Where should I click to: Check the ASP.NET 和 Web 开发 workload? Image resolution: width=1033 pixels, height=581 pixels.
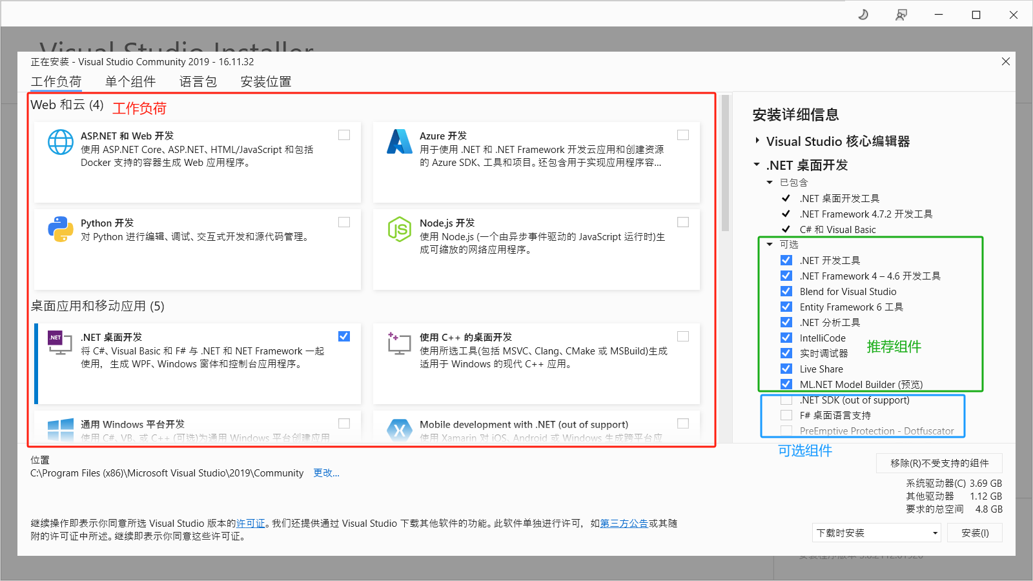point(344,135)
